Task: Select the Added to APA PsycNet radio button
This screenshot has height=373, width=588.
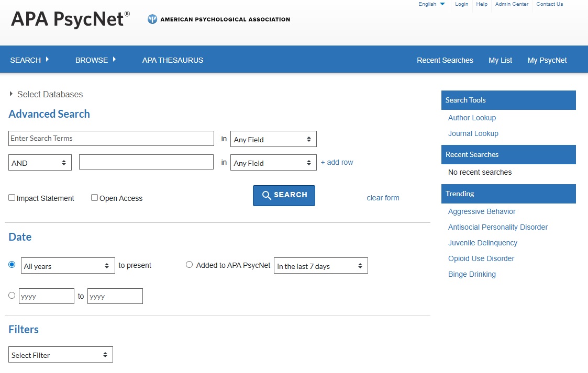Action: (x=190, y=265)
